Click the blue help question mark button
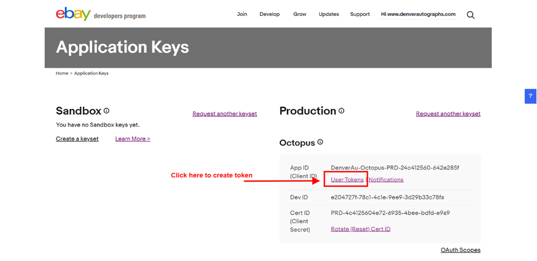This screenshot has height=261, width=537. pos(531,96)
